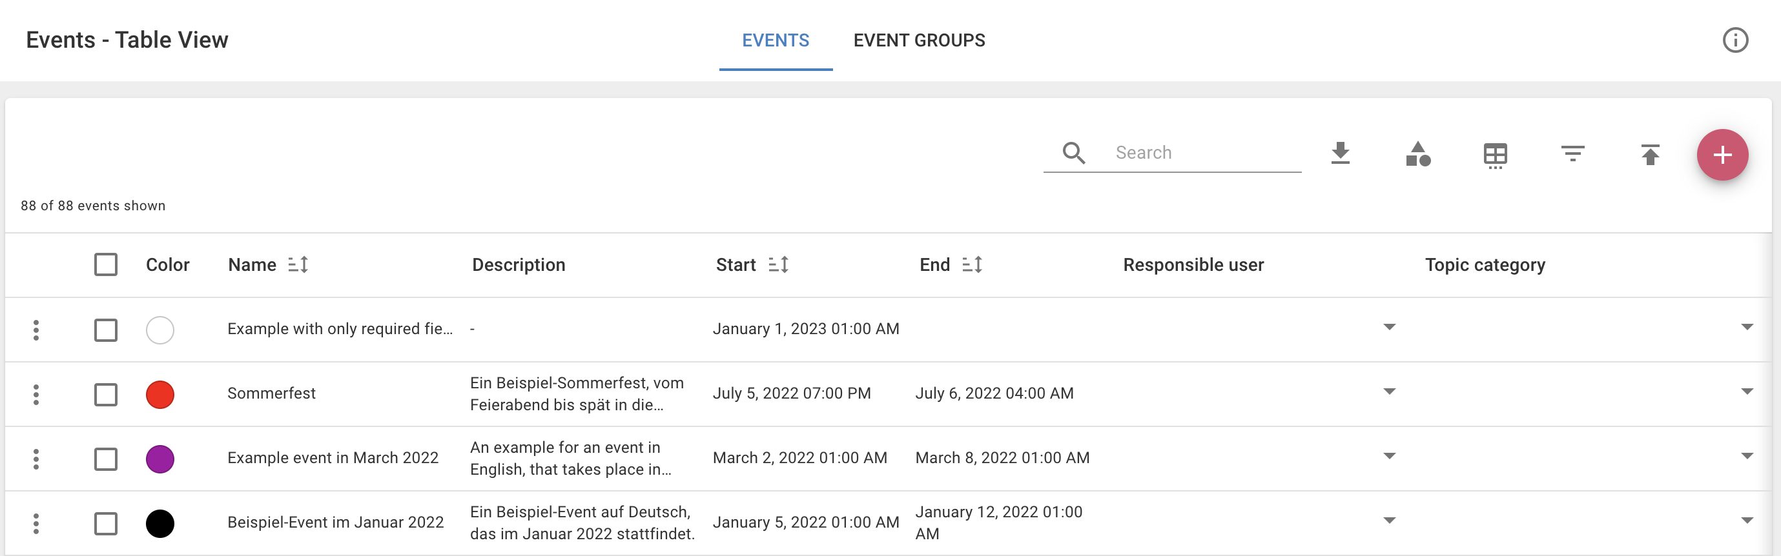Open the table columns settings icon
This screenshot has width=1781, height=556.
coord(1495,155)
